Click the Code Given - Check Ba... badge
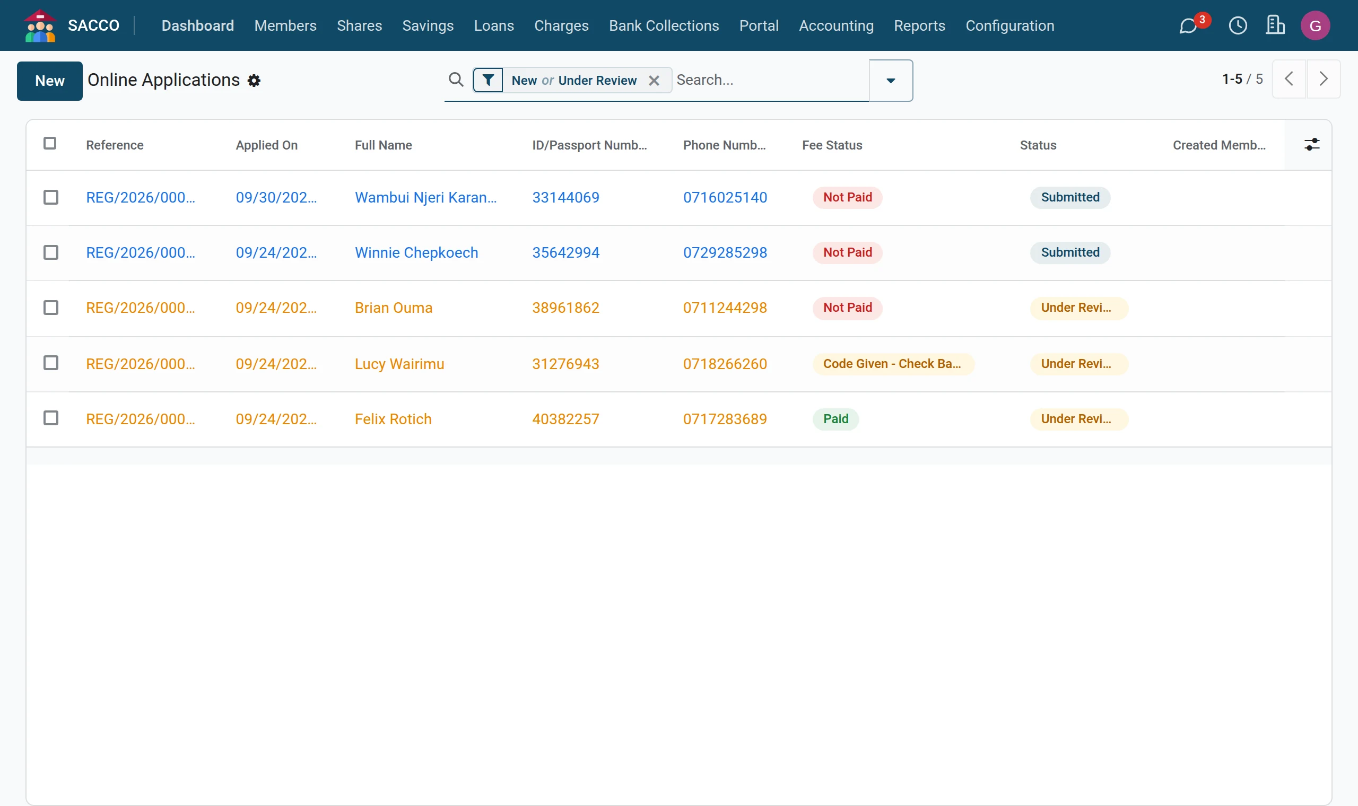 (893, 364)
